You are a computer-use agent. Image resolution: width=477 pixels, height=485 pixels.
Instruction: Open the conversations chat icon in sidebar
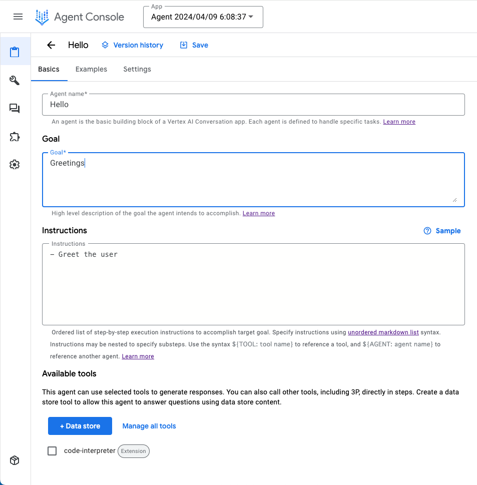15,108
